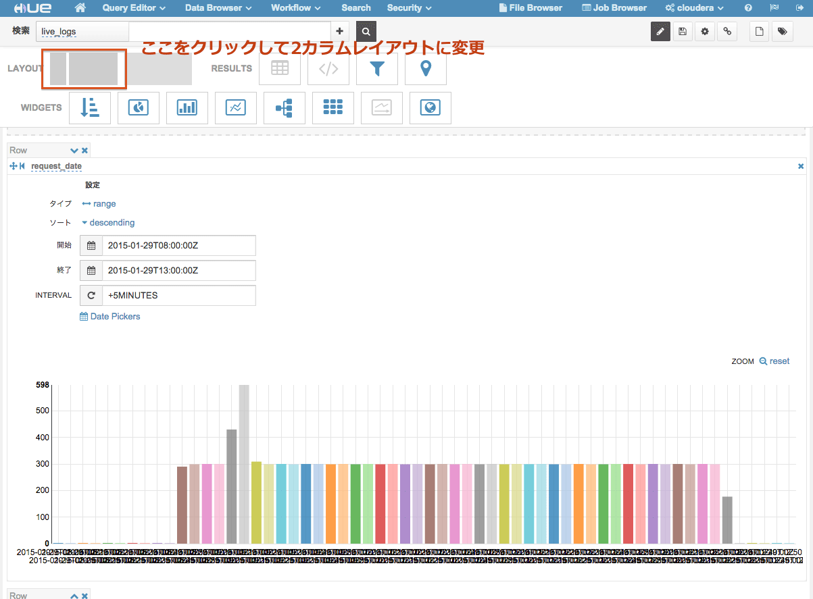Edit the end date 2015-01-29T13:00:00Z field
Image resolution: width=813 pixels, height=599 pixels.
tap(179, 270)
